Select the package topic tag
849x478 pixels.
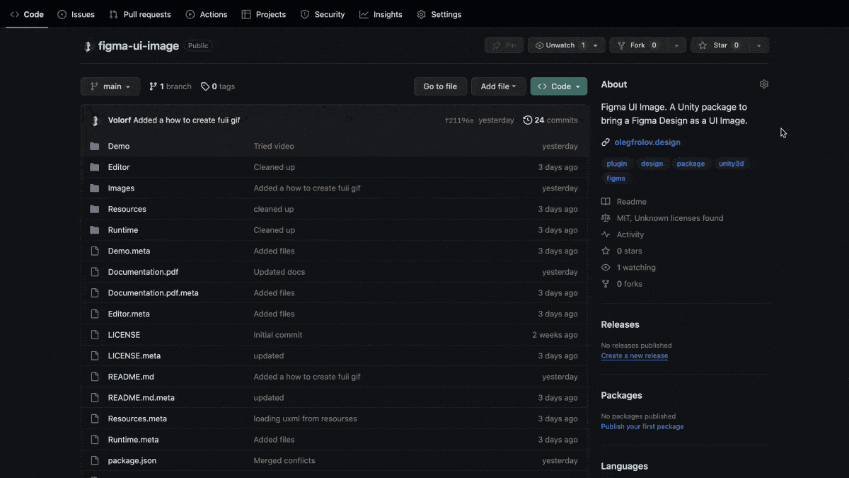[x=691, y=164]
